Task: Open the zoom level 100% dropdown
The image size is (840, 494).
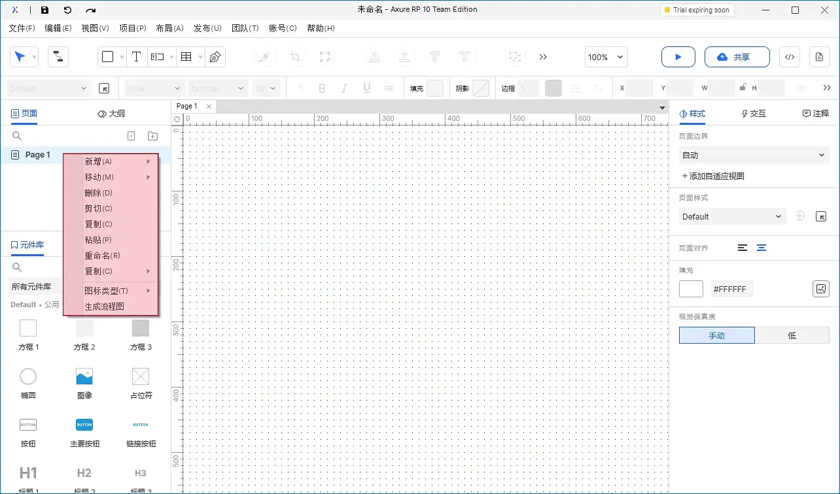Action: click(x=604, y=57)
